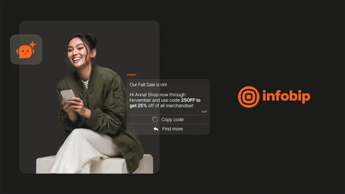
Task: Click the orange infobip wordmark text
Action: click(286, 97)
